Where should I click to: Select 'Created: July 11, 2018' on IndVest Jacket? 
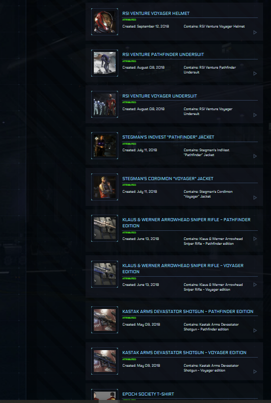[x=140, y=150]
